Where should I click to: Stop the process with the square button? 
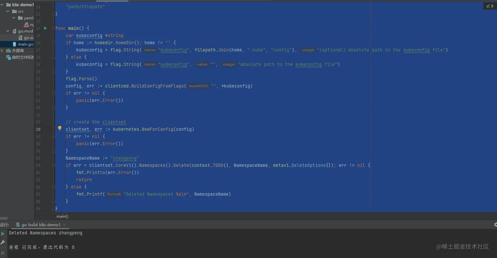tap(3, 253)
